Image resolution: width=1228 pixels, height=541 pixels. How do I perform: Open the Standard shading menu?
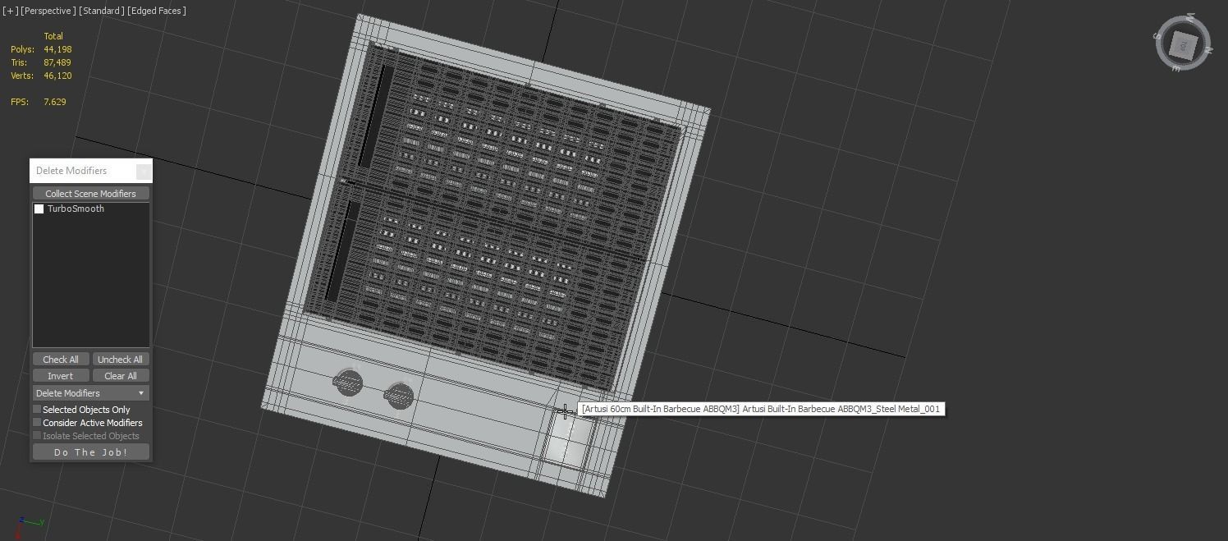(x=102, y=11)
